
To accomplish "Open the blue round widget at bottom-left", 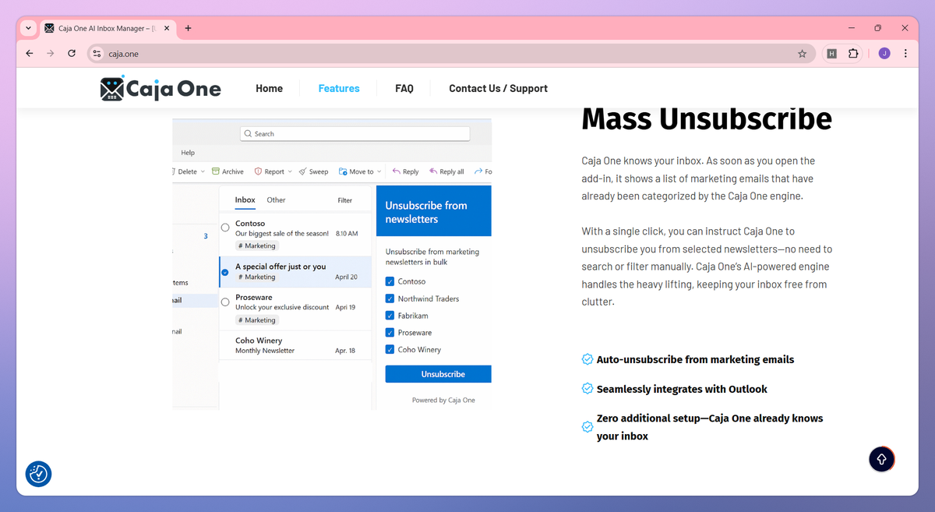I will (39, 473).
